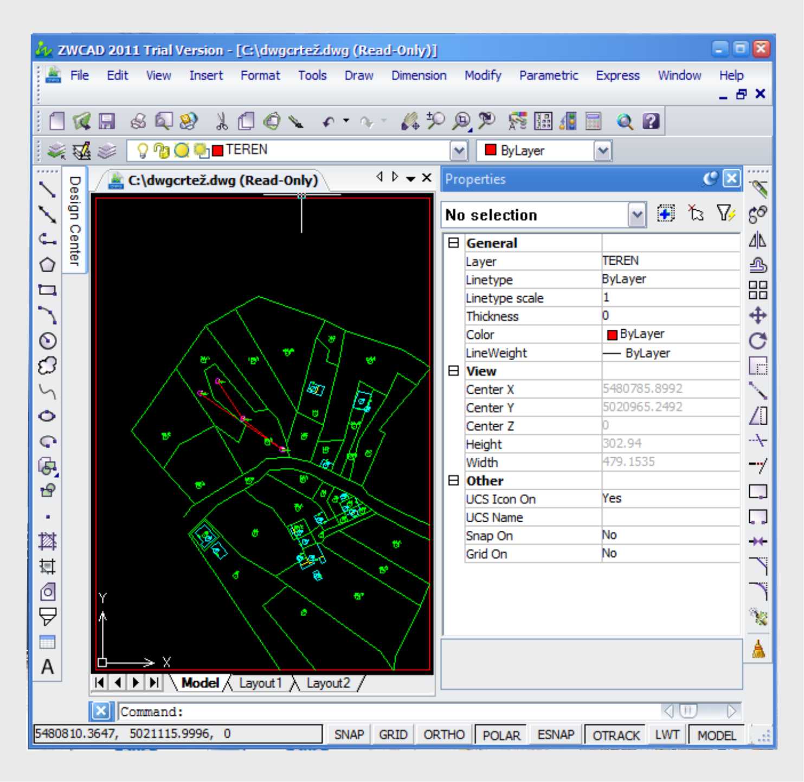Click the command line horizontal scrollbar thumb
This screenshot has height=782, width=804.
tap(688, 710)
